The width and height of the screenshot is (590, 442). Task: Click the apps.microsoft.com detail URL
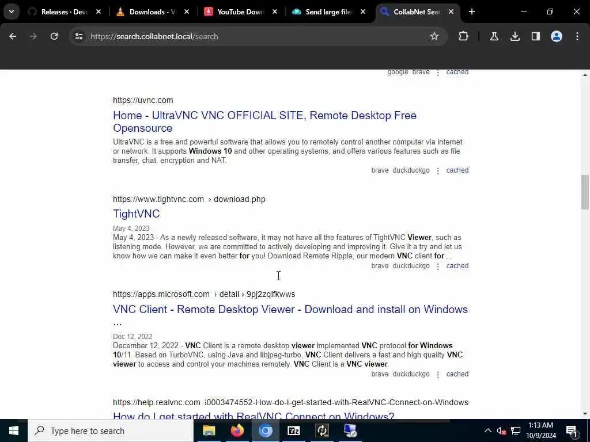[x=204, y=294]
